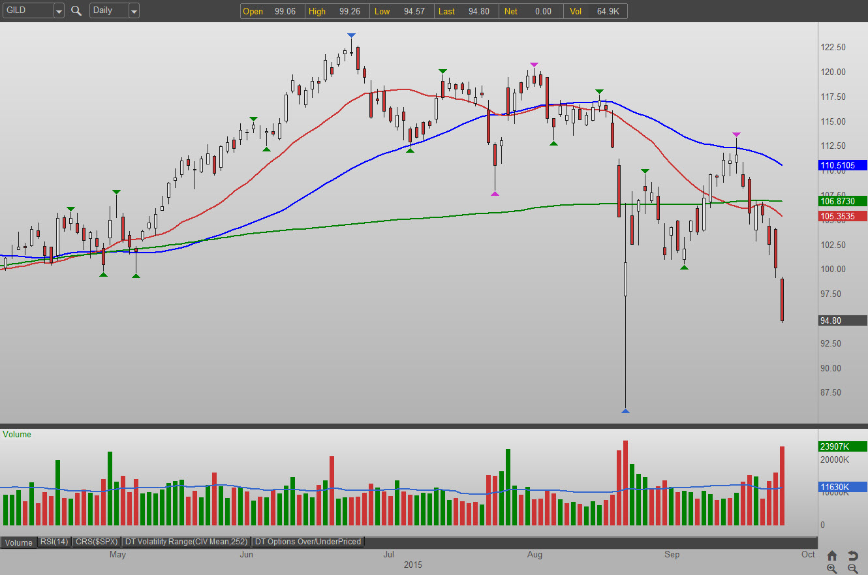Click the blue 110.5105 moving average tag
The image size is (868, 575).
pos(843,166)
